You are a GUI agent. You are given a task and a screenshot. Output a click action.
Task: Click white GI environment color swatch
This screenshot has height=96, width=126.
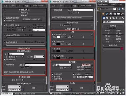tap(58, 37)
